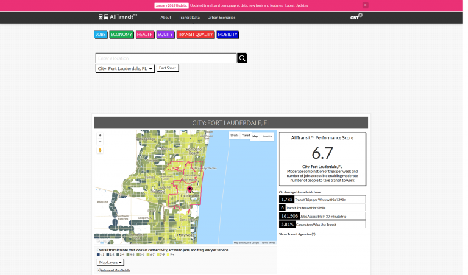Open the Transit Data menu
The width and height of the screenshot is (468, 275).
[x=189, y=18]
